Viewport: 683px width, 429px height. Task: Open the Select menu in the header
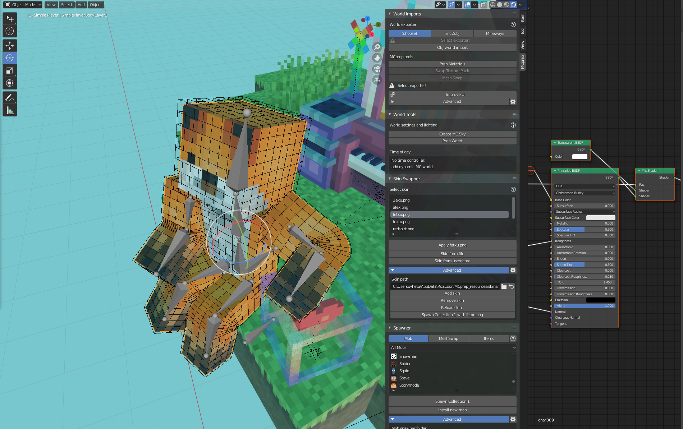[x=67, y=5]
